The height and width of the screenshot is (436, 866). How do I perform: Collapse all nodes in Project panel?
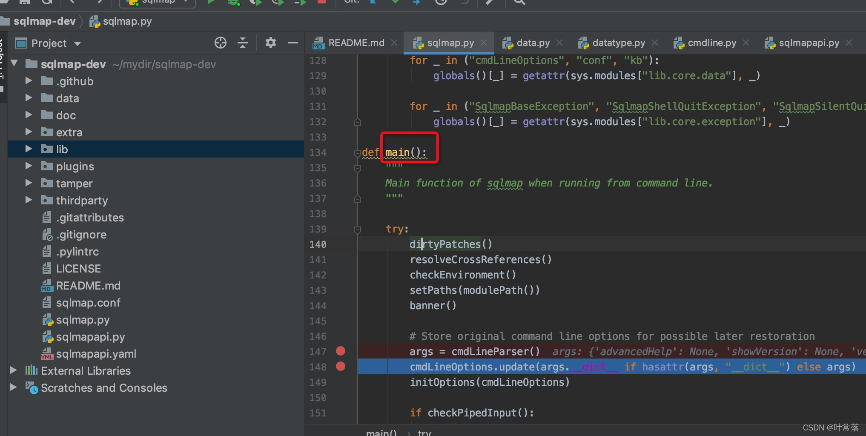coord(243,43)
